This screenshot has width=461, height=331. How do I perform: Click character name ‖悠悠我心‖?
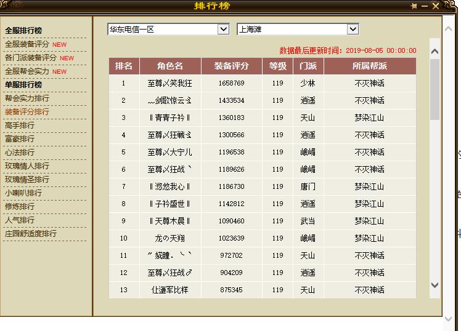[x=169, y=186]
